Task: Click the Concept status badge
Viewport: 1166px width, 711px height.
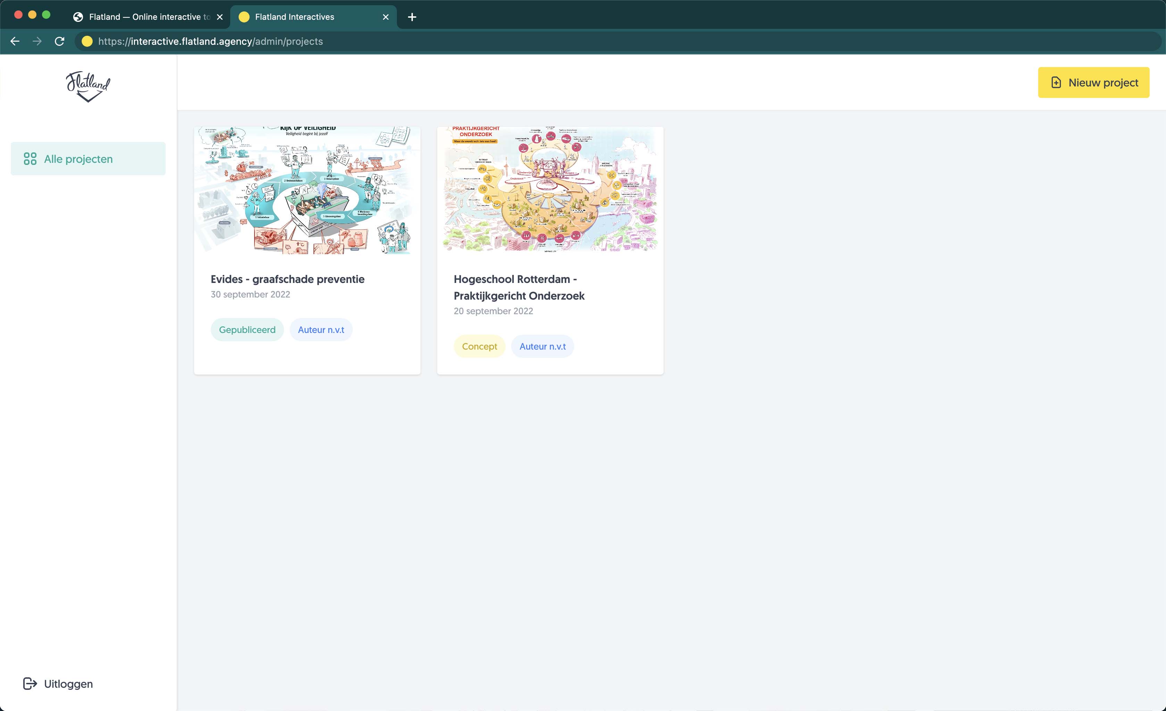Action: coord(479,346)
